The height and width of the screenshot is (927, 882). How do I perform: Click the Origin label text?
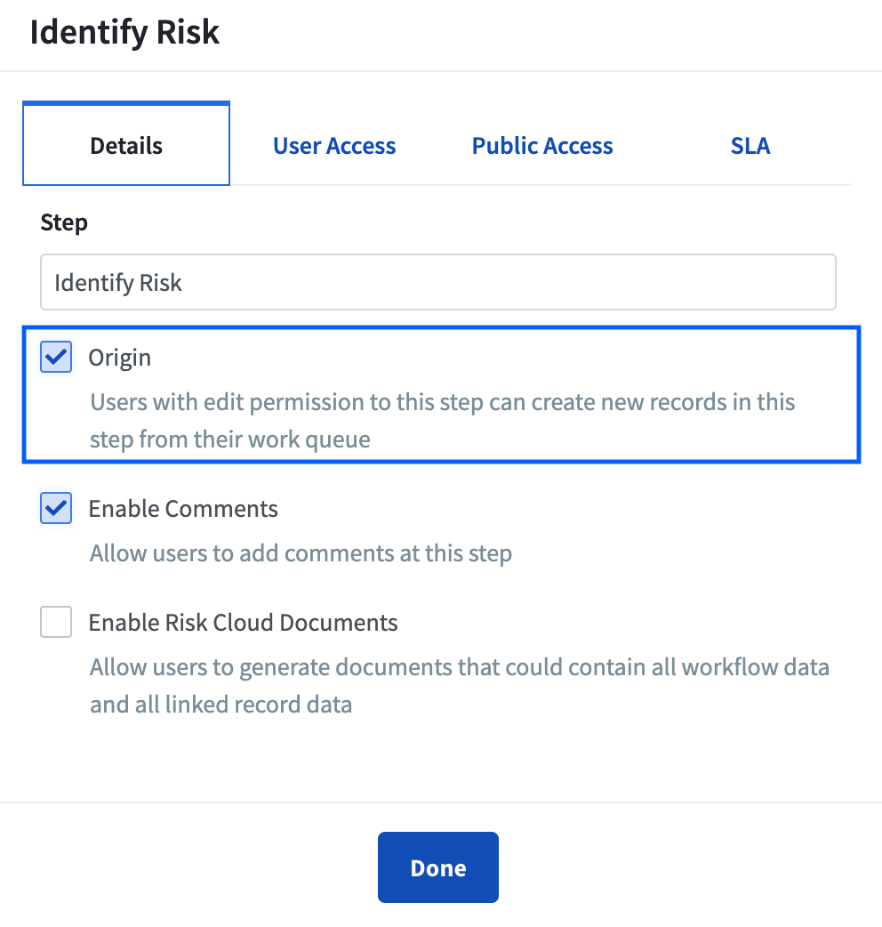tap(120, 358)
